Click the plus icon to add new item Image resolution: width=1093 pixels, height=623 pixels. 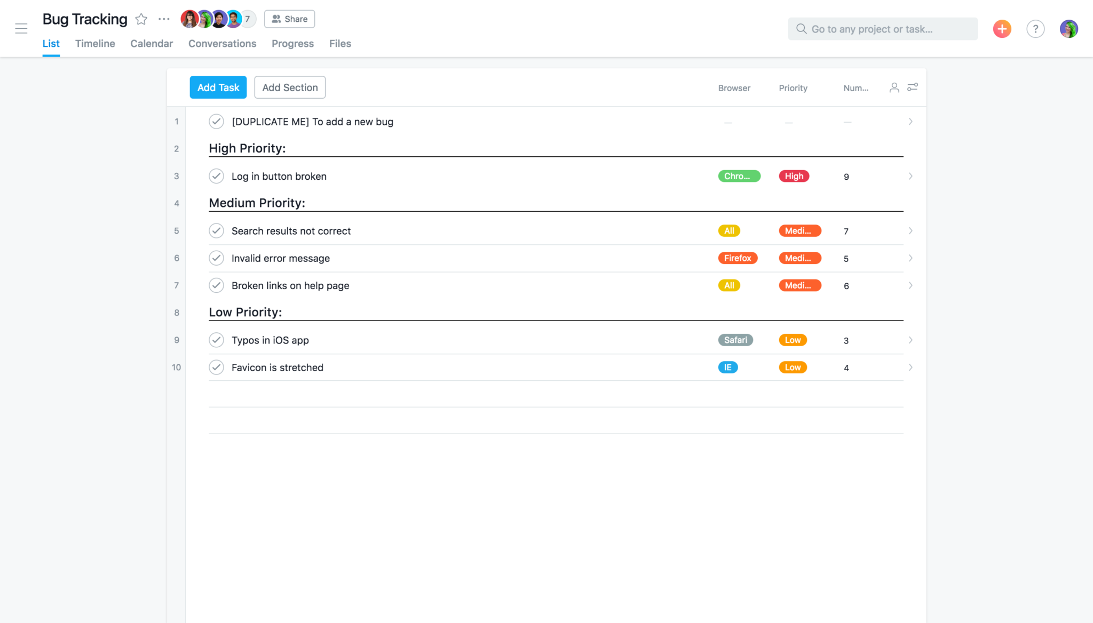[x=1004, y=28]
